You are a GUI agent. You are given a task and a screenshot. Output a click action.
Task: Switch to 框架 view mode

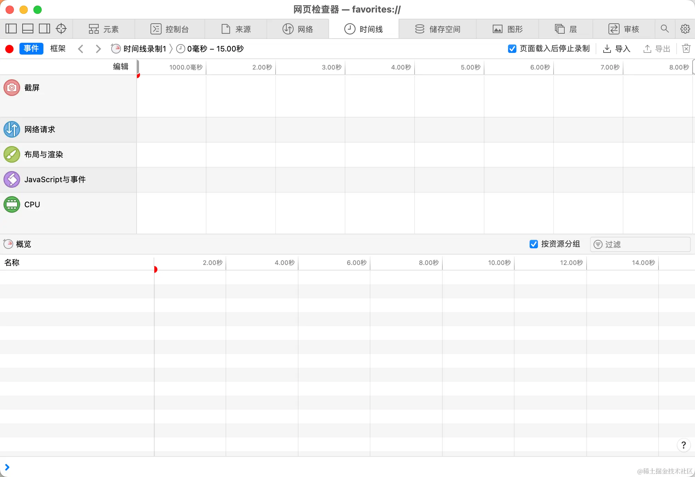[x=58, y=49]
